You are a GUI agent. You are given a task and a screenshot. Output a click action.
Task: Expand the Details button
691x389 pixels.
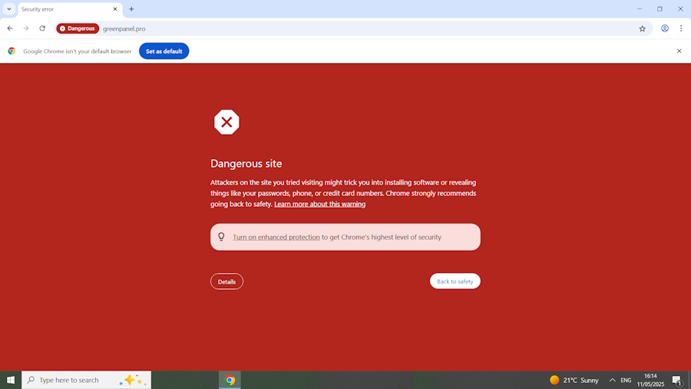(226, 281)
